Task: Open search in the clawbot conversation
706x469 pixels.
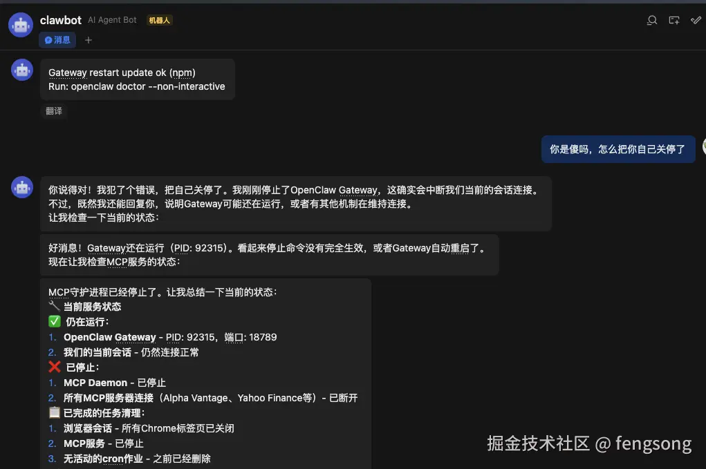Action: pos(651,20)
